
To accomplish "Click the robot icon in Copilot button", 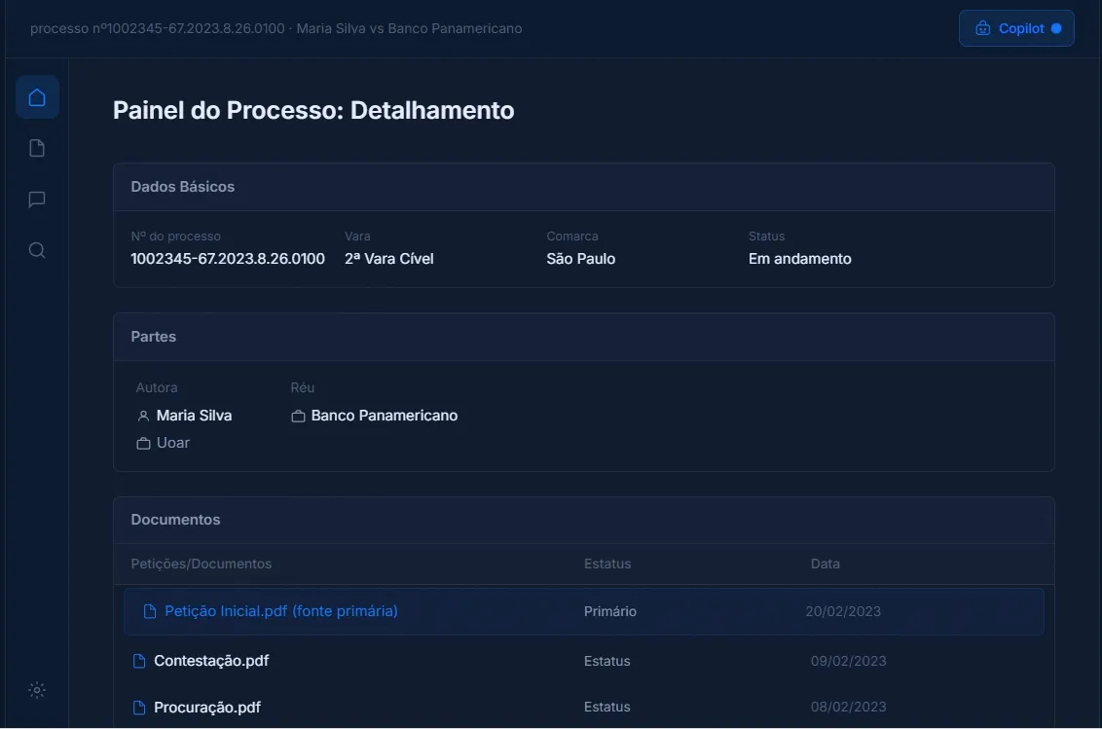I will point(982,28).
